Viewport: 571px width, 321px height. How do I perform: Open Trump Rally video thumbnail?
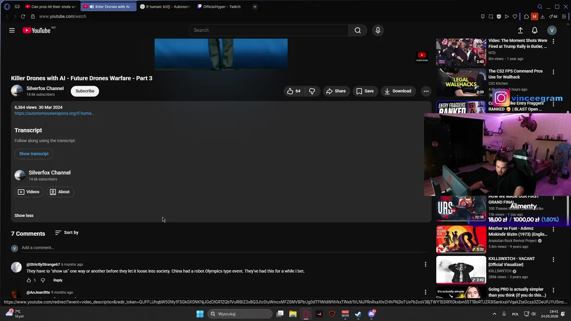click(461, 52)
